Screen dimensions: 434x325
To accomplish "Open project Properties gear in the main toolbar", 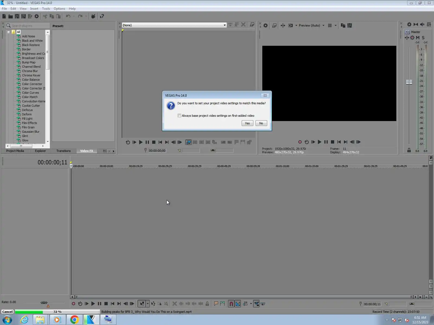I will (37, 17).
